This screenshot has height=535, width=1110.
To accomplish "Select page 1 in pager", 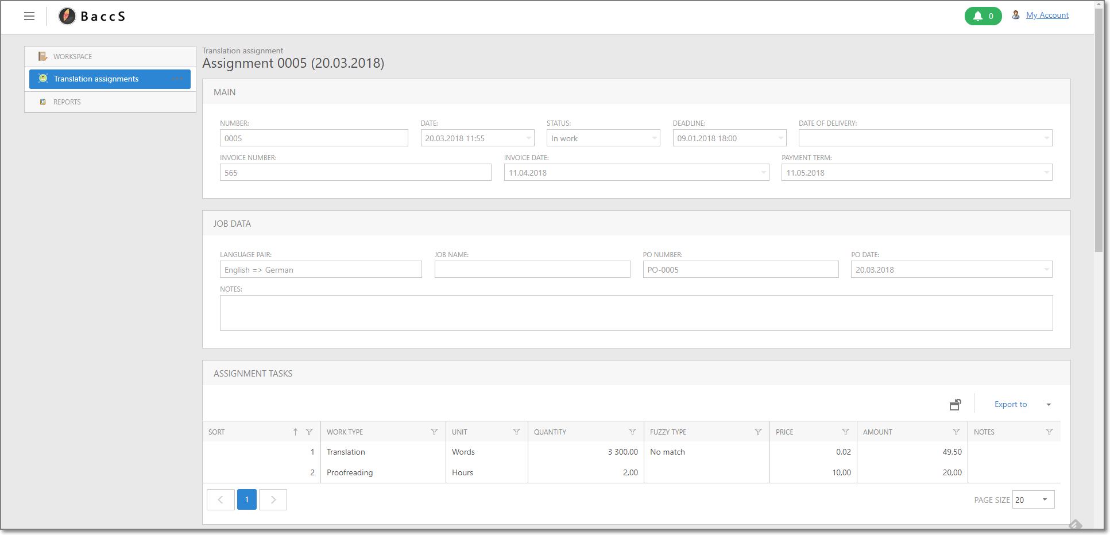I will pyautogui.click(x=247, y=499).
